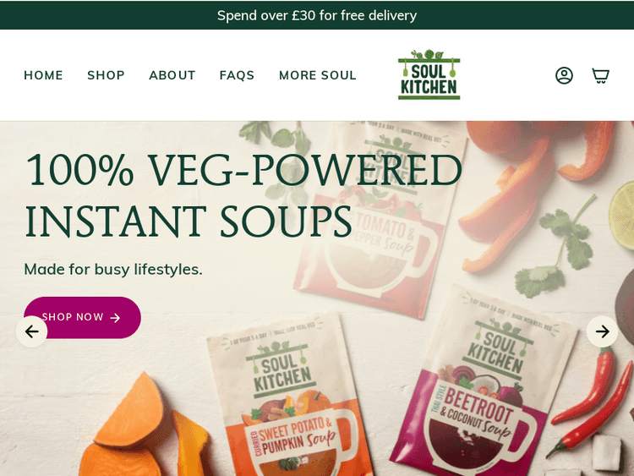
Task: Open the shopping cart icon
Action: pyautogui.click(x=600, y=75)
